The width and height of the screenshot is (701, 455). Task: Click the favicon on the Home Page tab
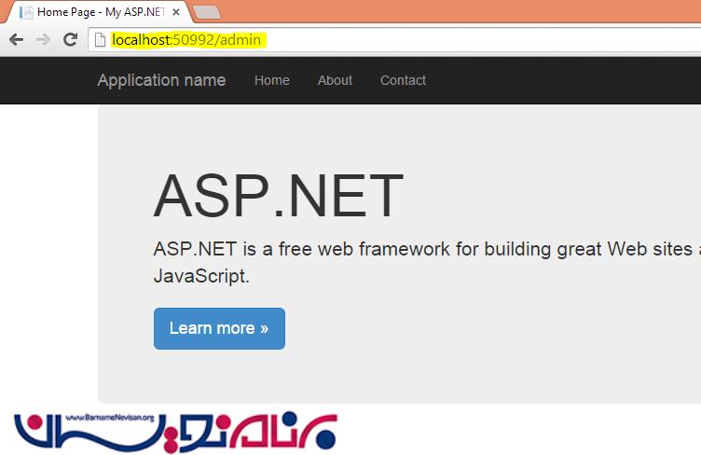(27, 13)
